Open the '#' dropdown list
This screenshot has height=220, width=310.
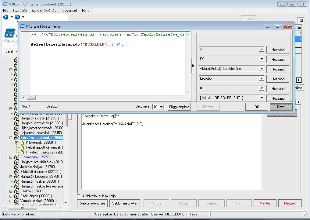262,88
